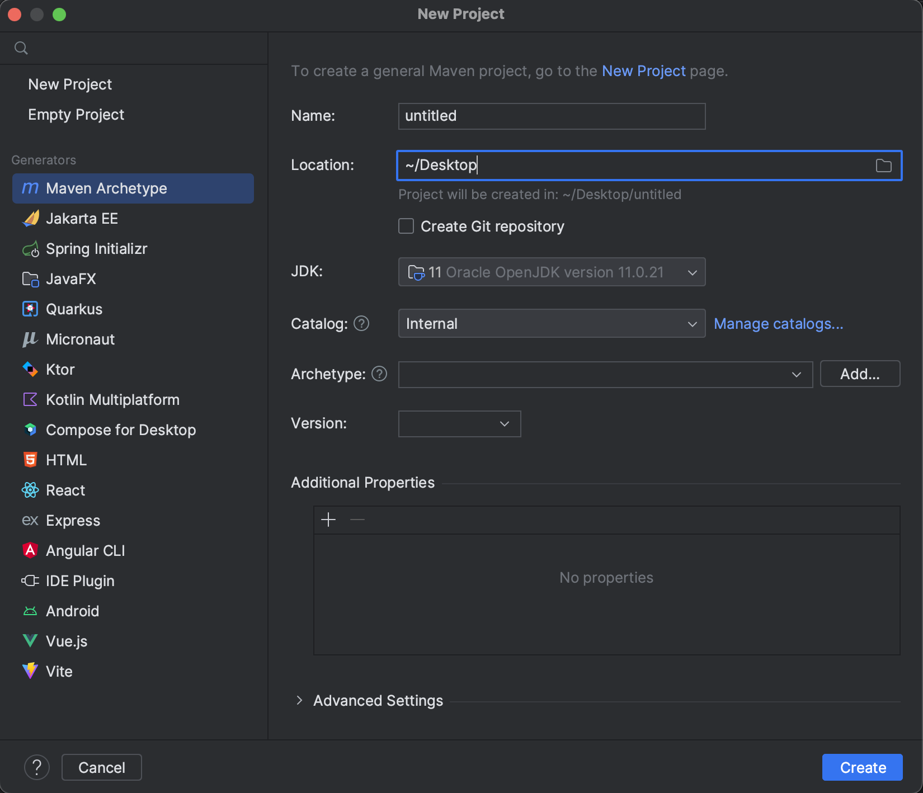This screenshot has width=923, height=793.
Task: Click the Ktor icon
Action: click(30, 370)
